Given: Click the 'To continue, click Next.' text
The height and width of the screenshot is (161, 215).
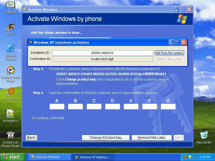Looking at the screenshot, I should tap(48, 118).
